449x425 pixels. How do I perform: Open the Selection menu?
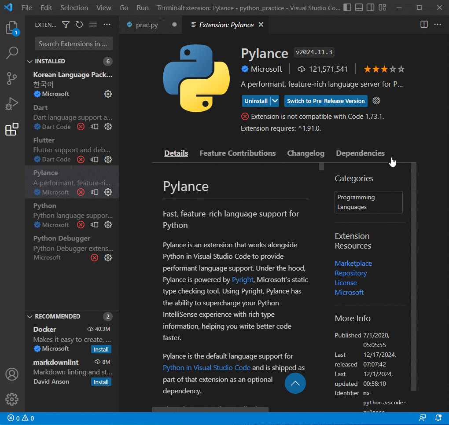(74, 8)
